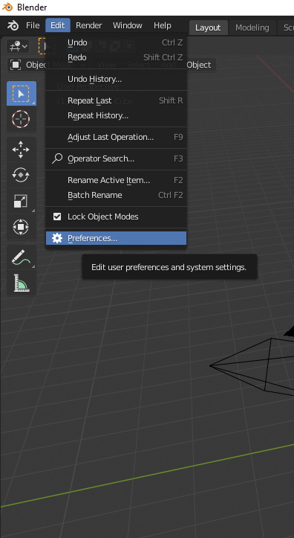Click the Blender logo menu icon
Viewport: 294px width, 538px height.
[13, 26]
